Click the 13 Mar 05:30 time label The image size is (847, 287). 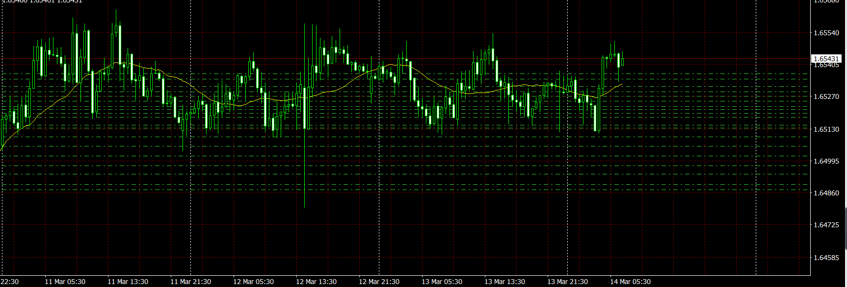coord(442,282)
